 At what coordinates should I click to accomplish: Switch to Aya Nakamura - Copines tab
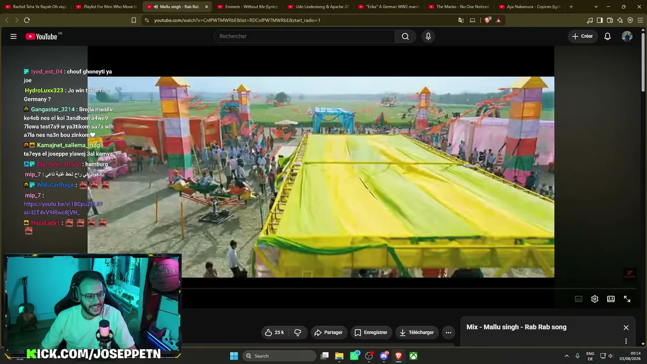530,7
